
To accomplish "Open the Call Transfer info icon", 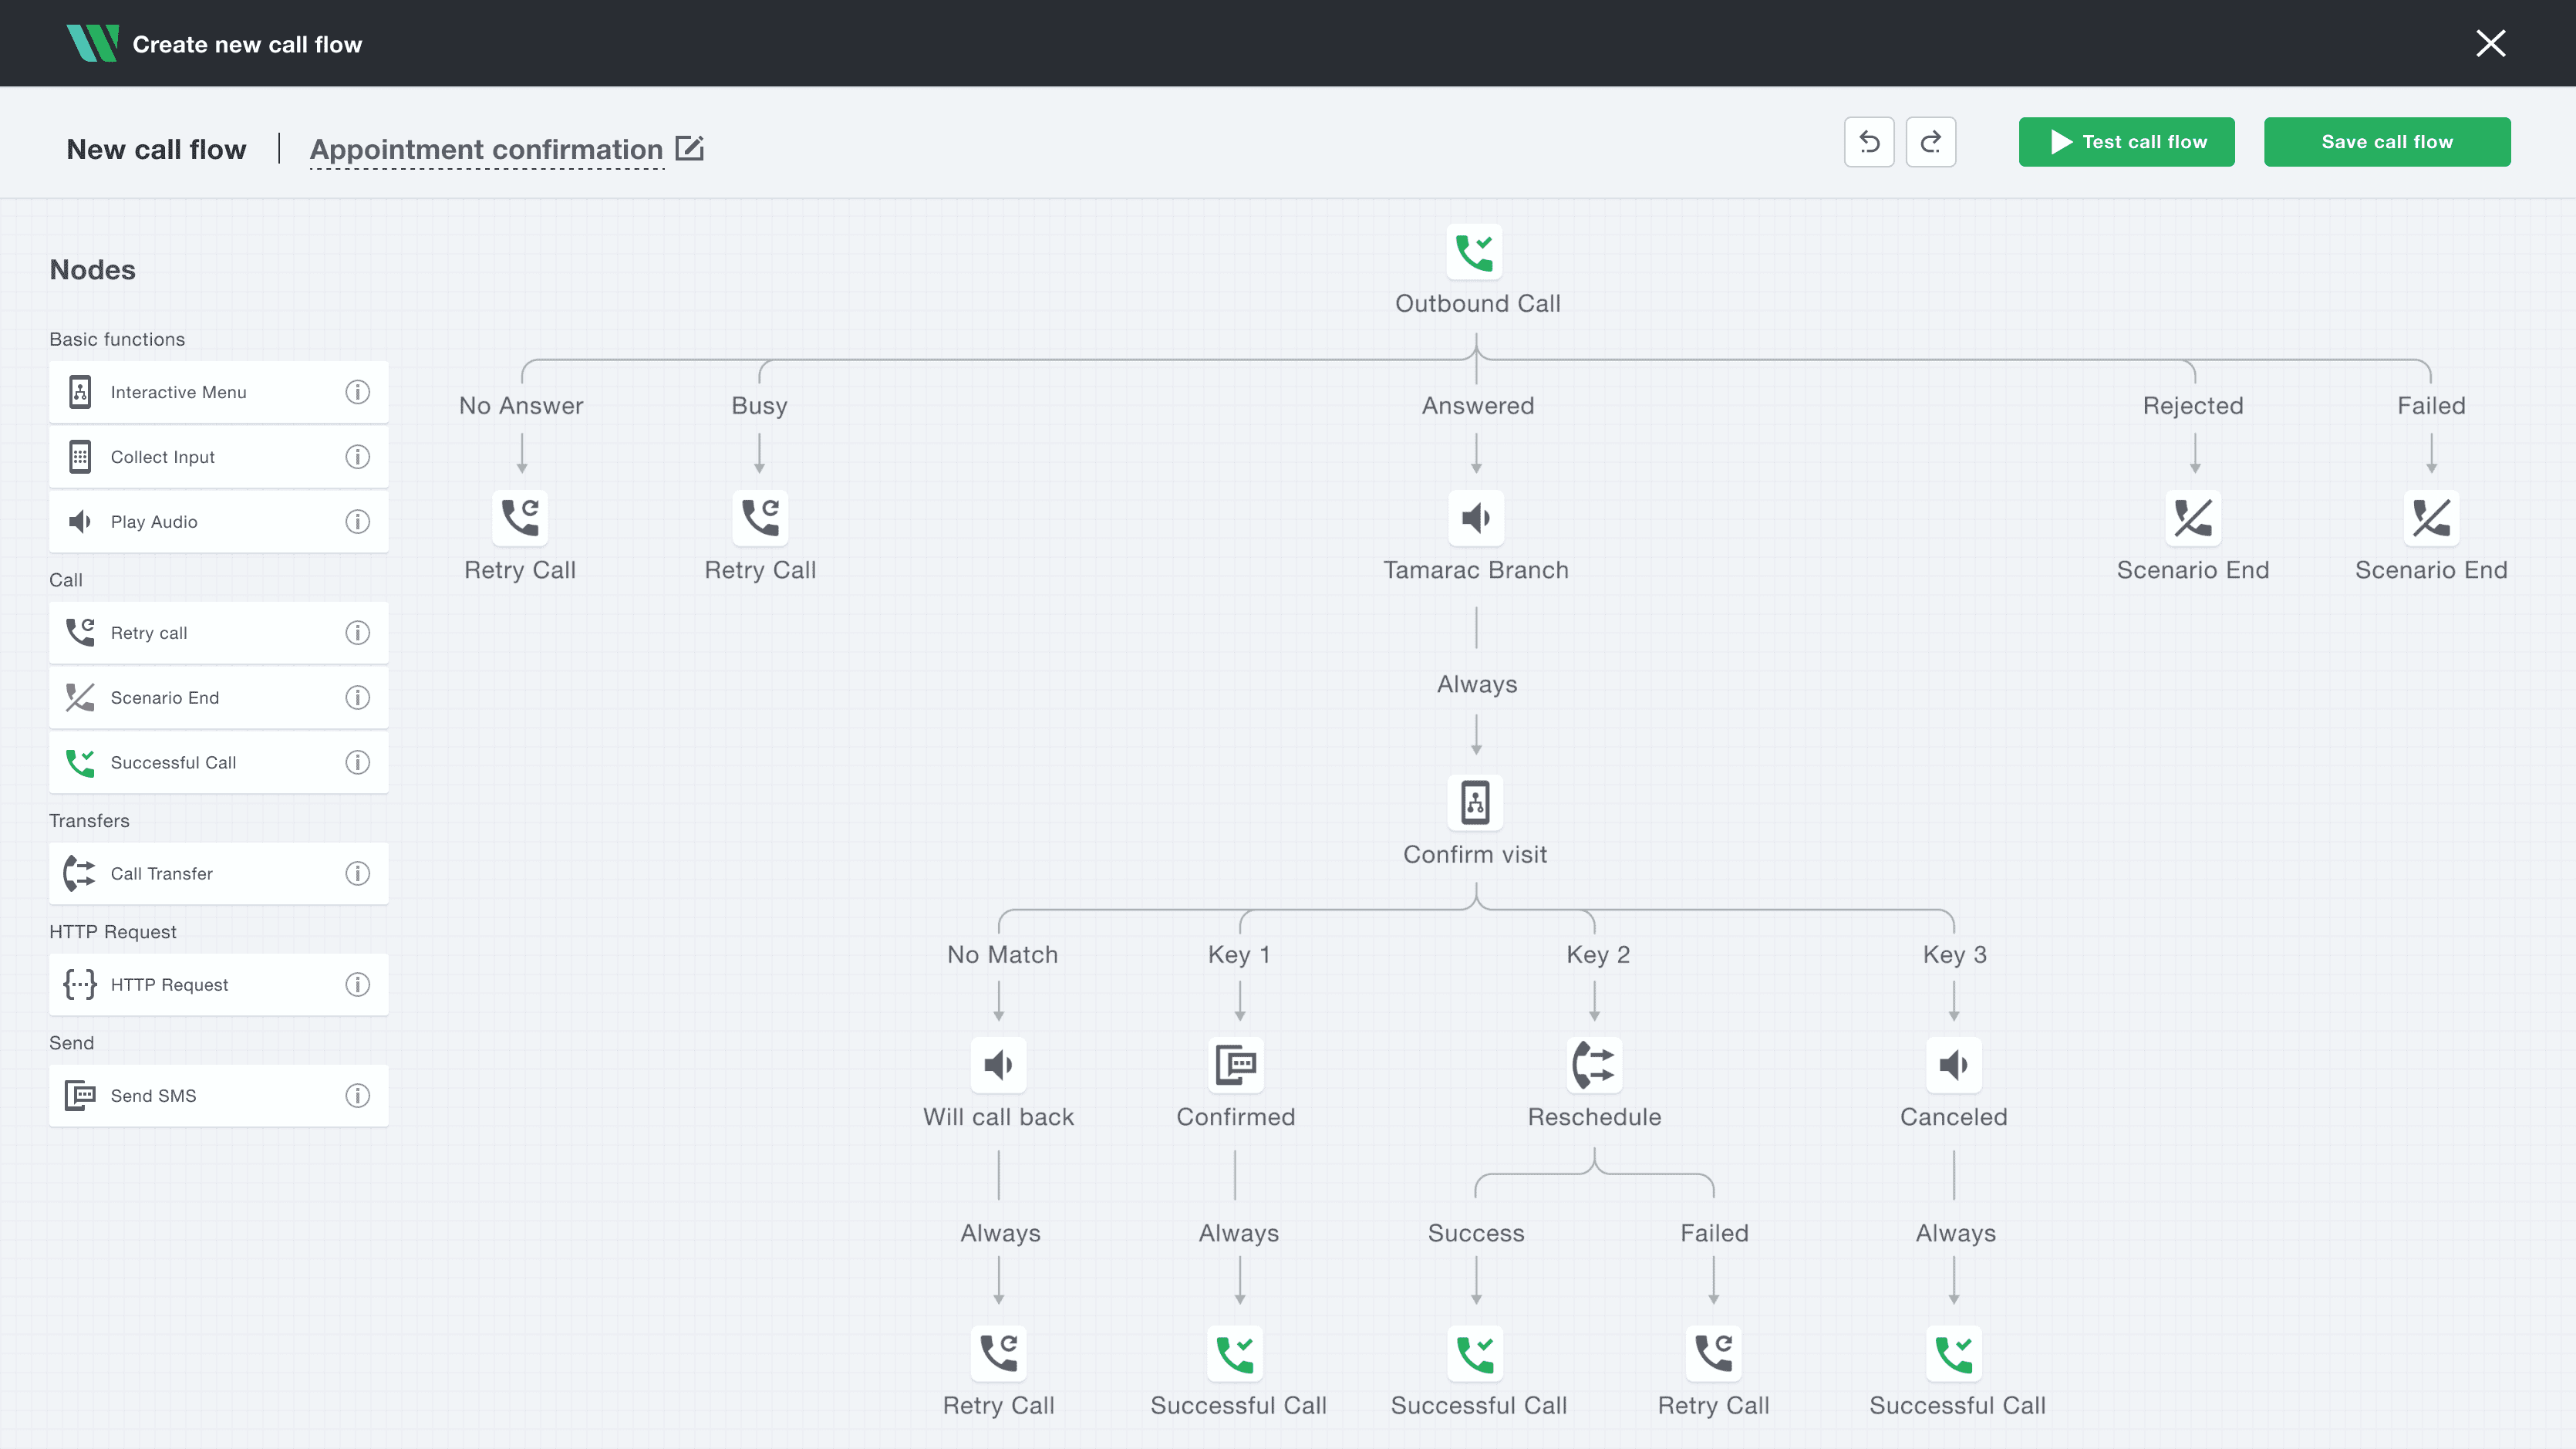I will coord(357,873).
